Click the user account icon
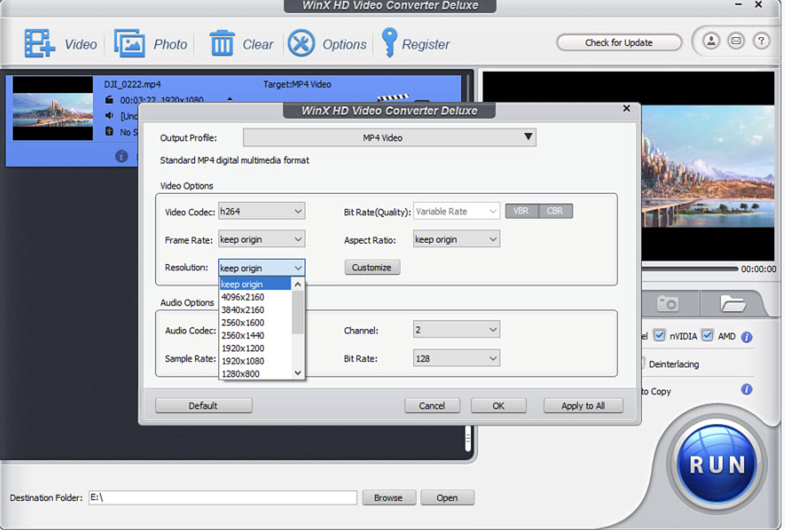The height and width of the screenshot is (530, 785). 711,41
